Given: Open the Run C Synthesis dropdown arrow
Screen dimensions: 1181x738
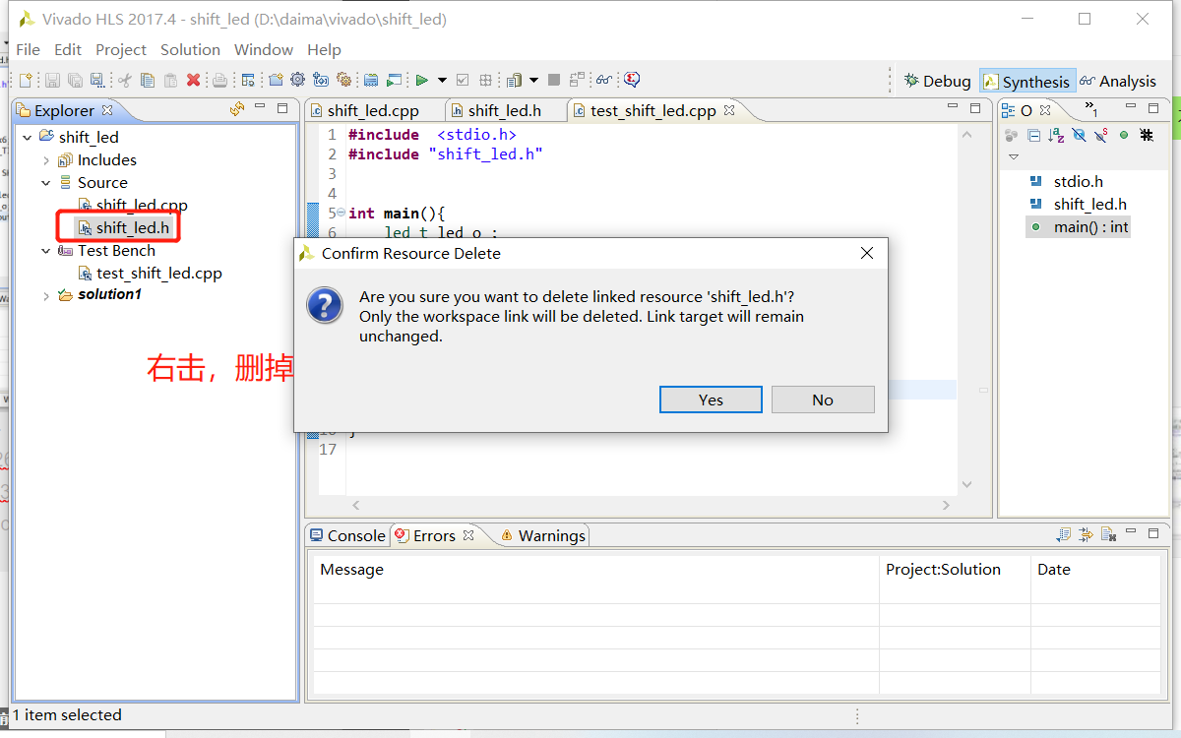Looking at the screenshot, I should [442, 80].
